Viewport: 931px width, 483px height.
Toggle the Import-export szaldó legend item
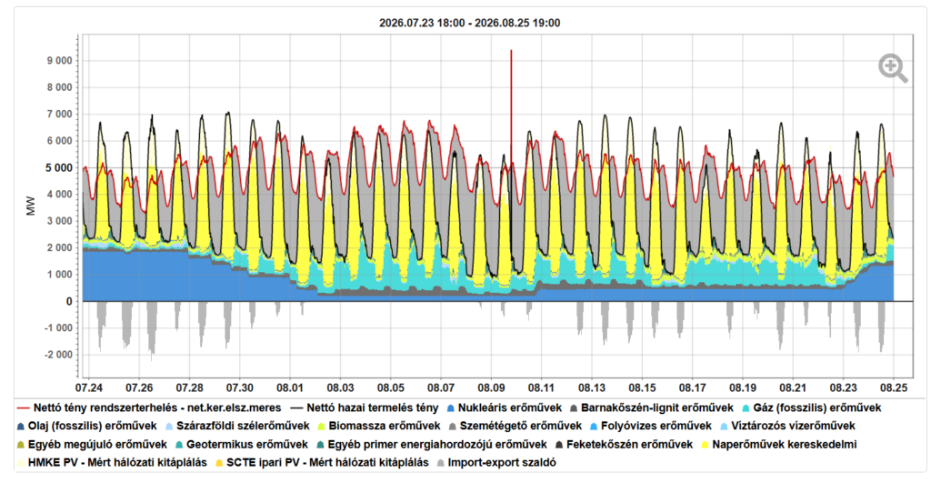[x=496, y=462]
